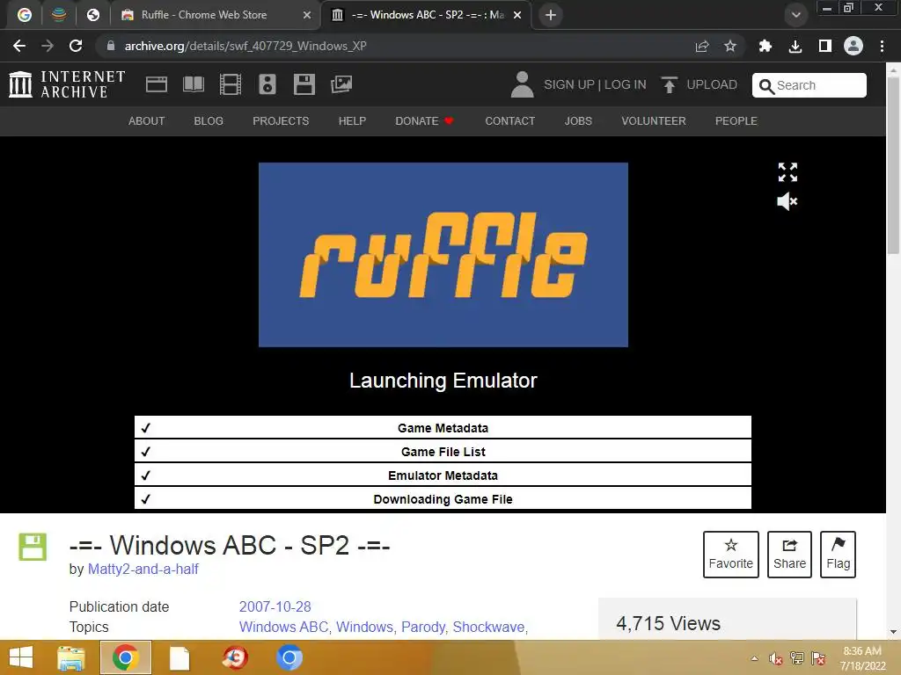Click the share page icon in address bar
This screenshot has height=675, width=901.
pos(701,46)
